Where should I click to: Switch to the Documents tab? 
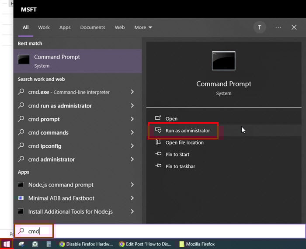pos(93,28)
